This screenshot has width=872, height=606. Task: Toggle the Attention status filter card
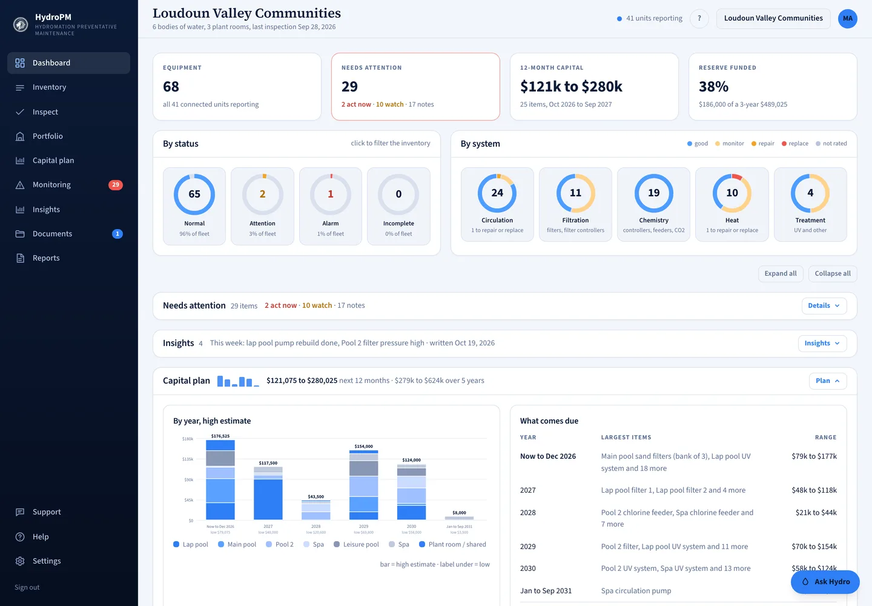(x=263, y=207)
